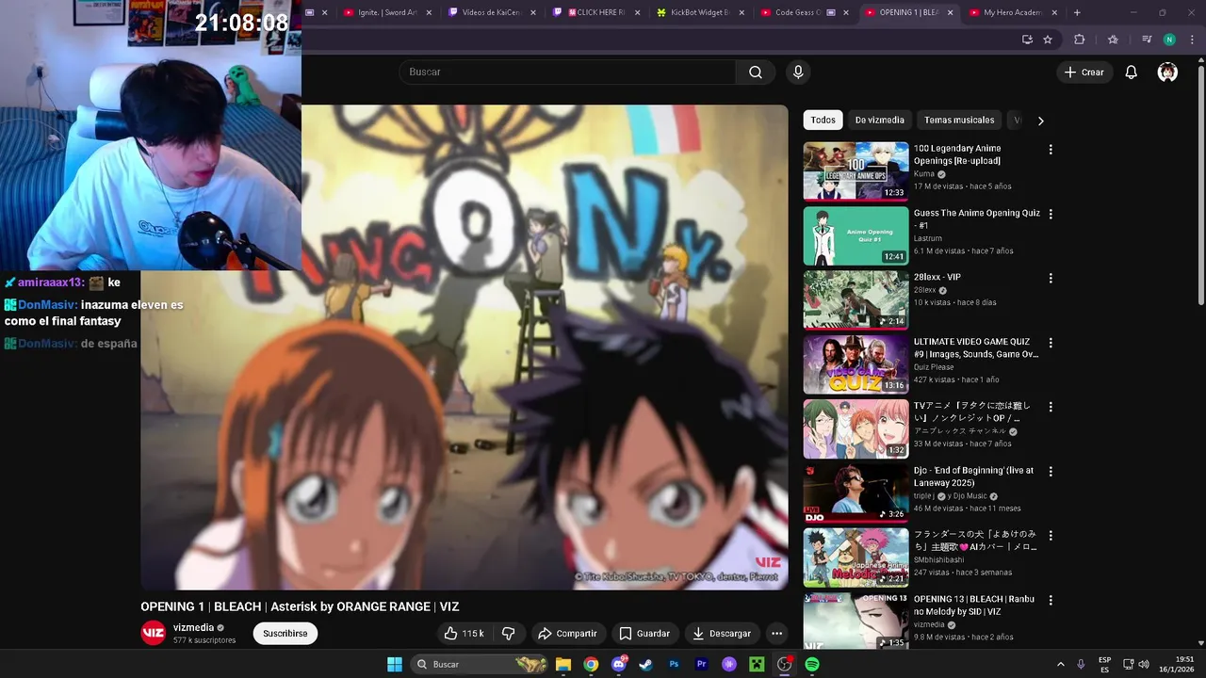The image size is (1206, 678).
Task: Open ULTIMATE VIDEO GAME QUIZ thumbnail
Action: pyautogui.click(x=856, y=364)
